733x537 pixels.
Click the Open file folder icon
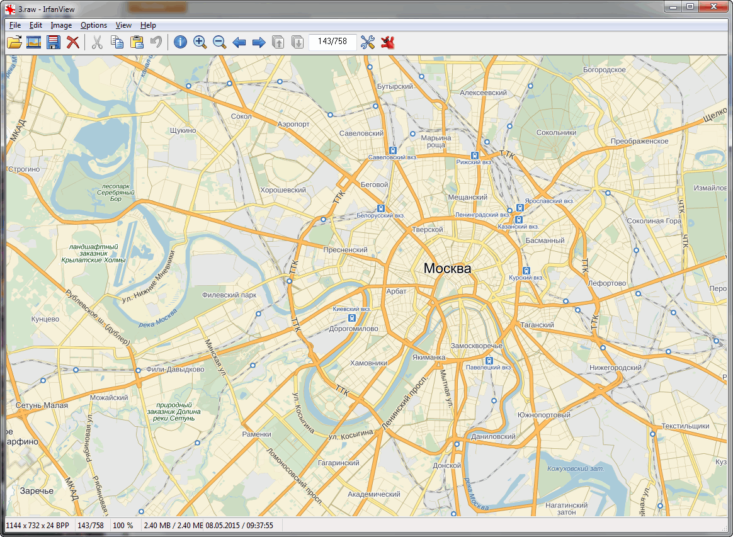click(14, 42)
